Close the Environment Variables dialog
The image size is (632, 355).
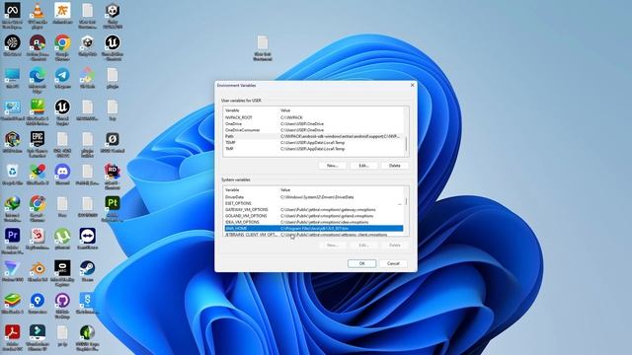pos(412,86)
